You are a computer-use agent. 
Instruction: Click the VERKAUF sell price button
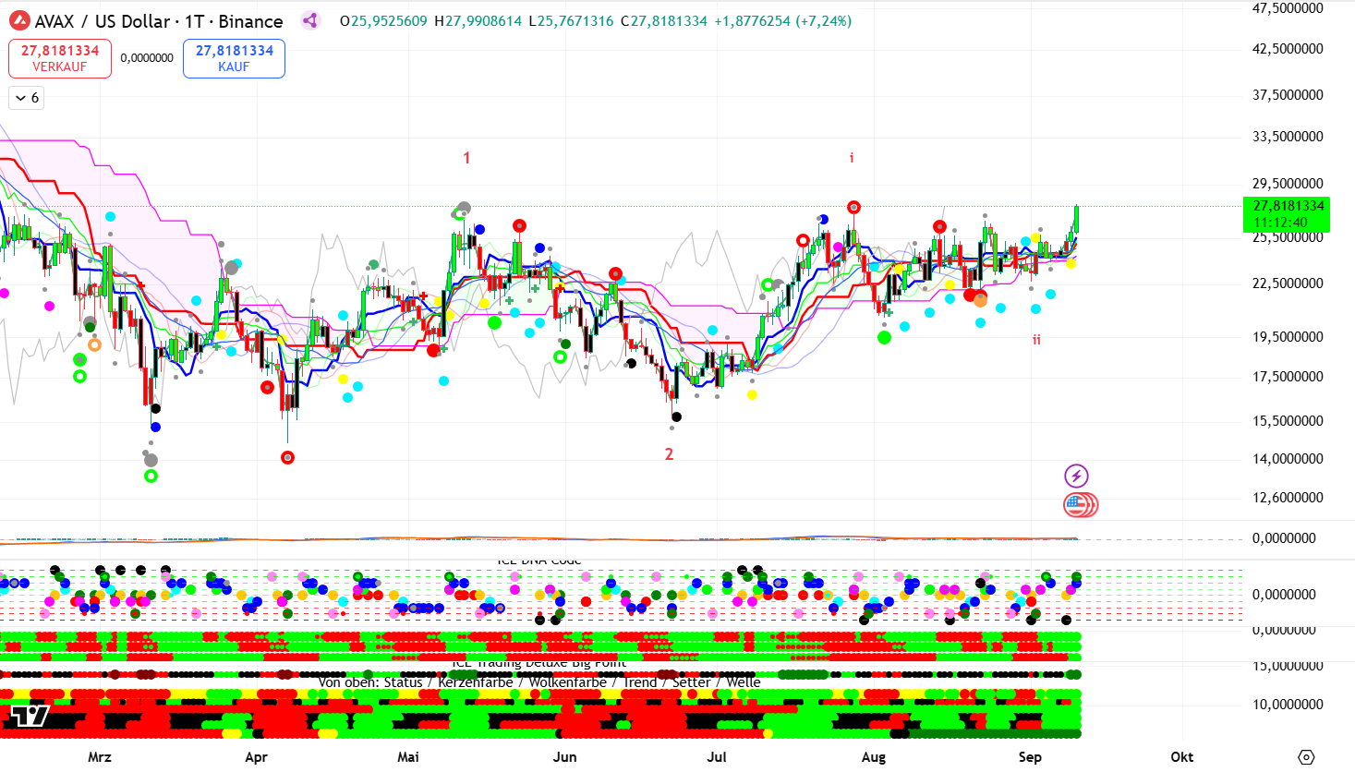[x=60, y=58]
